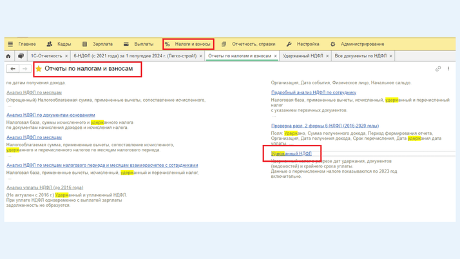Go to the home page icon
Image resolution: width=460 pixels, height=259 pixels.
[x=8, y=56]
